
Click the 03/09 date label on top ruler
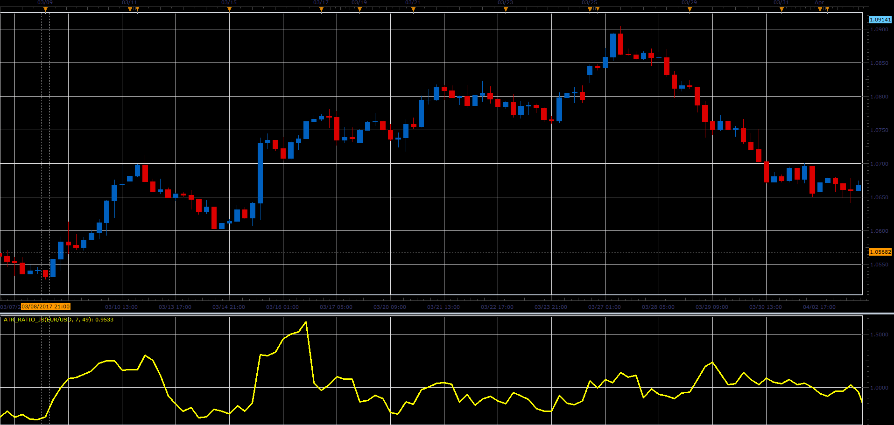point(45,3)
